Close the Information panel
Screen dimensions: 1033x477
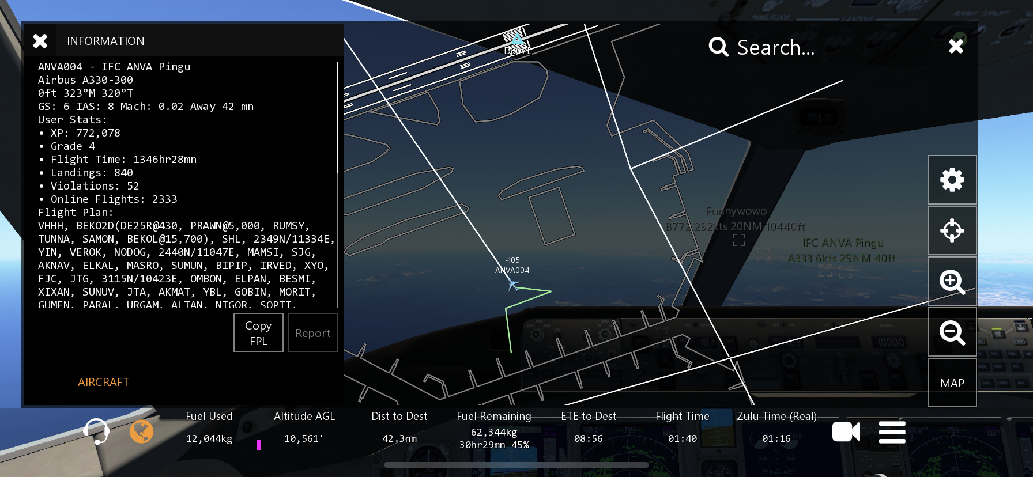[40, 41]
